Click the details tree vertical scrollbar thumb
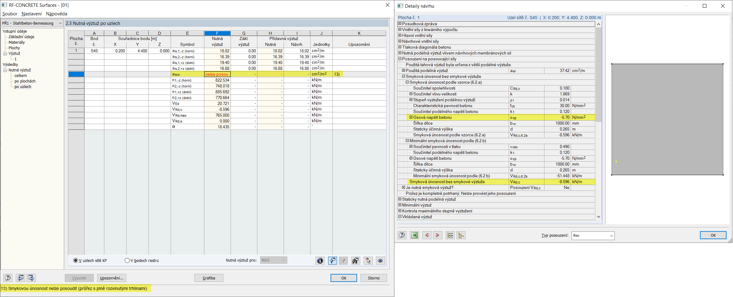This screenshot has width=733, height=297. pos(599,74)
